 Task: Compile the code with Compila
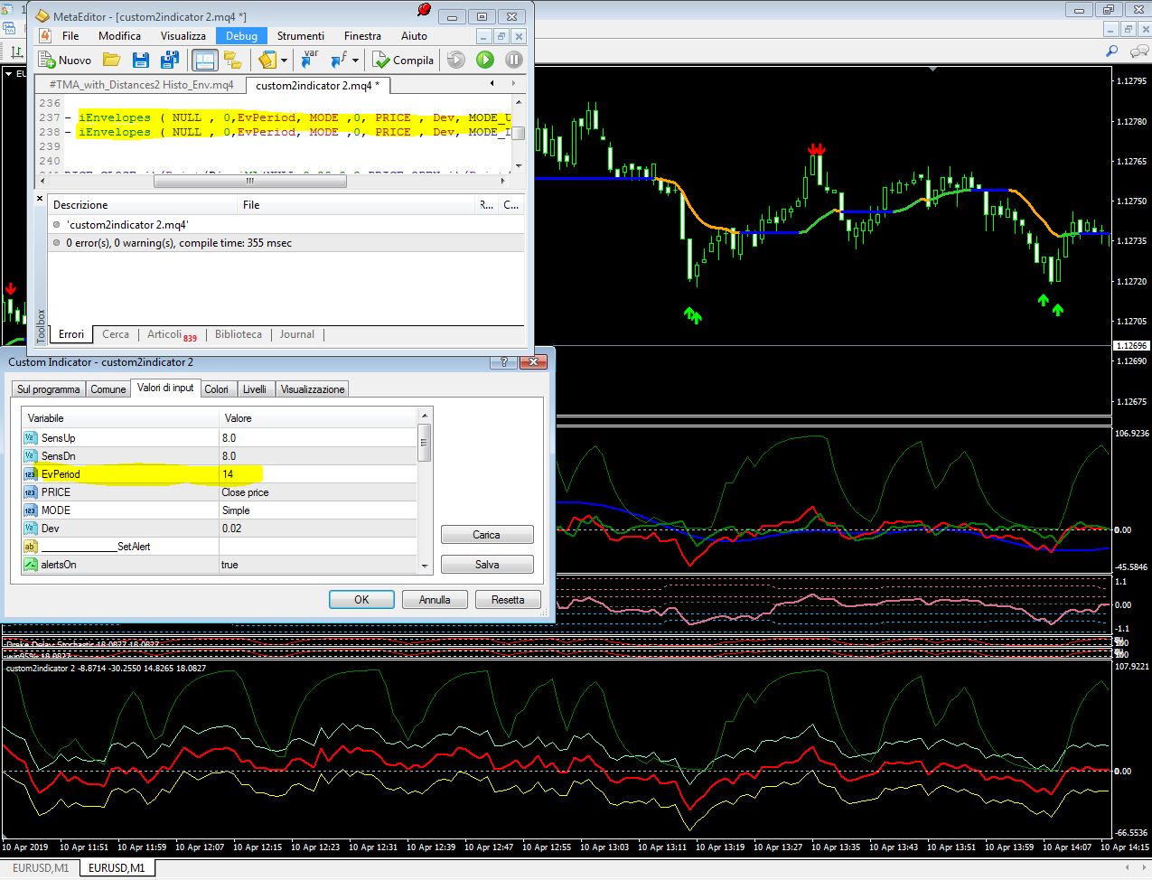(x=403, y=61)
